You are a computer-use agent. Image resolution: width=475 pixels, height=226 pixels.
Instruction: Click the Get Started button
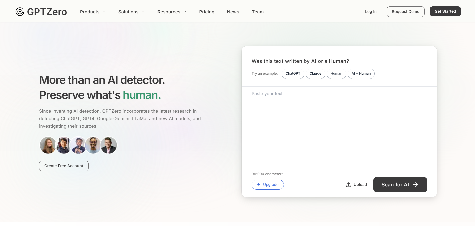pos(445,11)
